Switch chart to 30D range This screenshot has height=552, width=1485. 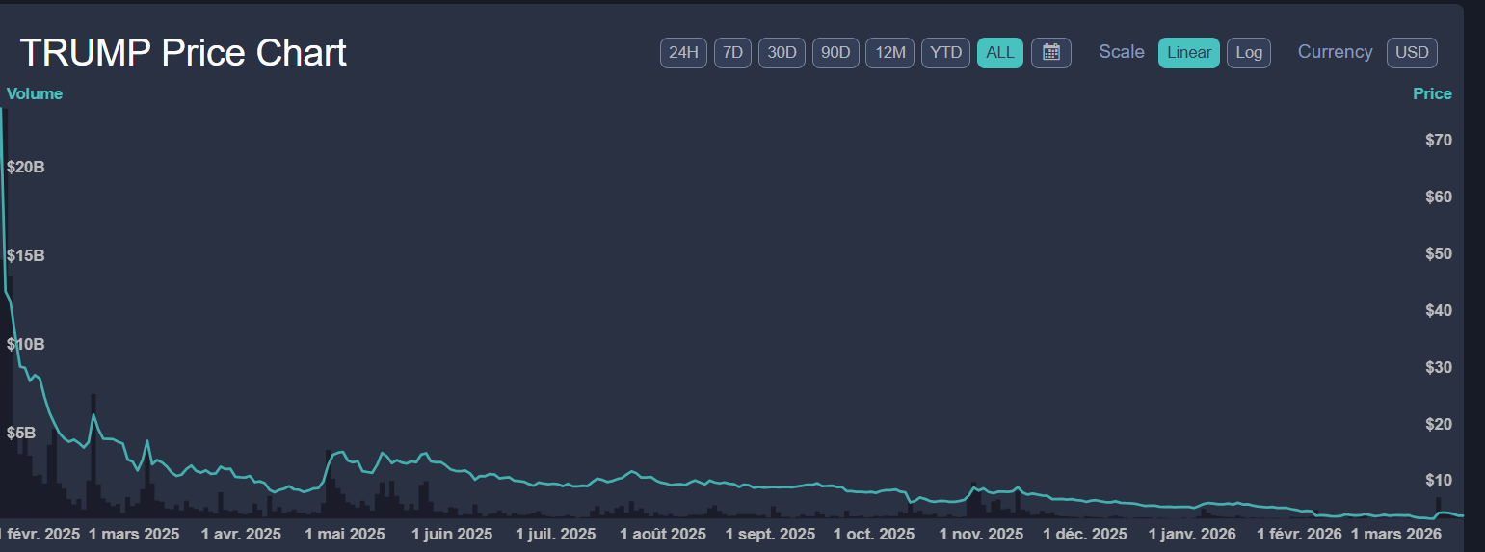pyautogui.click(x=782, y=53)
